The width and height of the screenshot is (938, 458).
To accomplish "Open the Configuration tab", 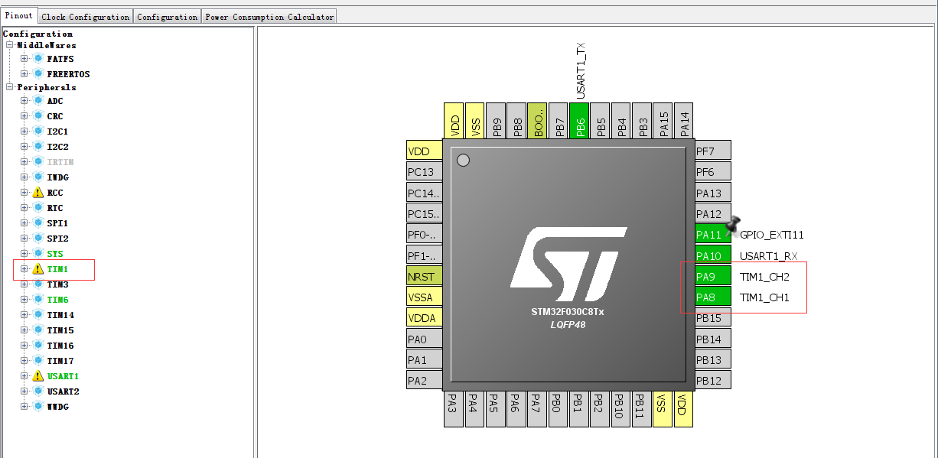I will point(167,17).
